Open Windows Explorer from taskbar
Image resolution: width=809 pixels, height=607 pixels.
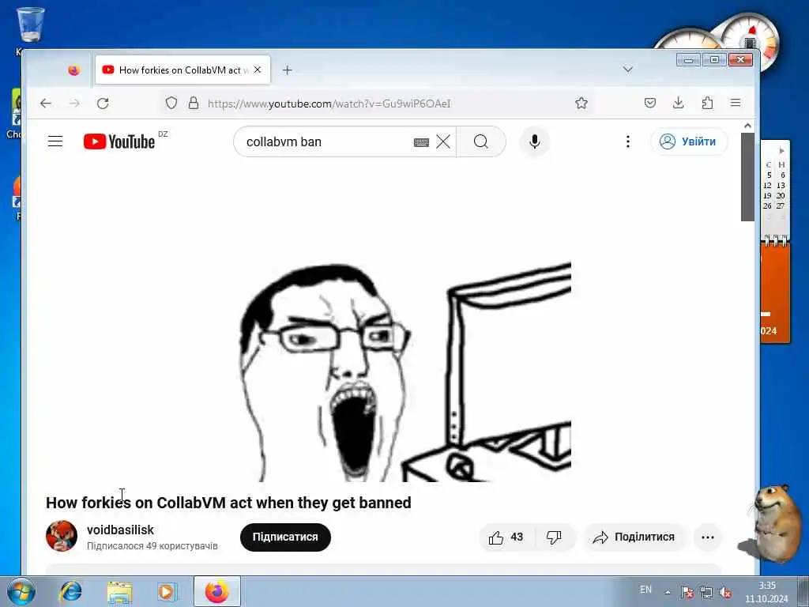(120, 591)
